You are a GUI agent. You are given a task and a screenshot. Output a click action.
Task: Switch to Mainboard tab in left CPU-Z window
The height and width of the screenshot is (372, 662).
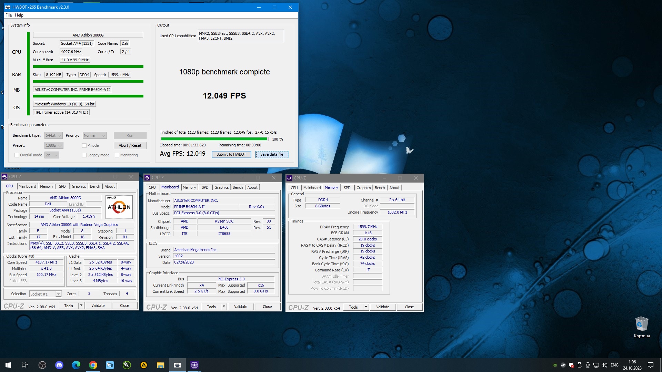27,186
